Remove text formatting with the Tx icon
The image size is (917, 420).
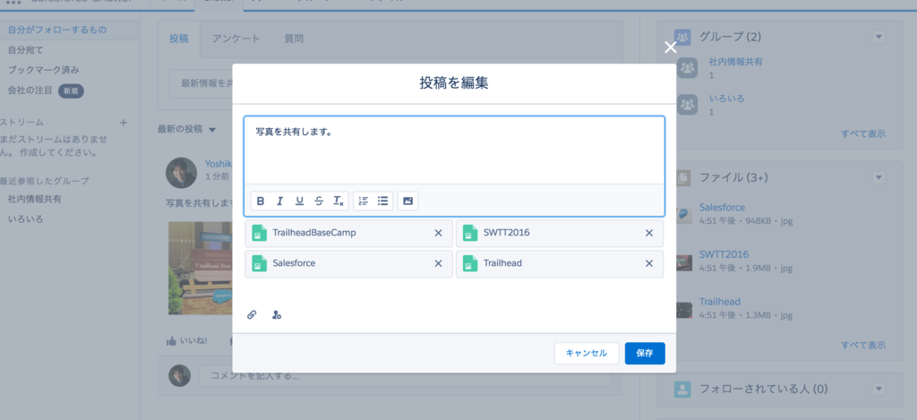pyautogui.click(x=338, y=201)
